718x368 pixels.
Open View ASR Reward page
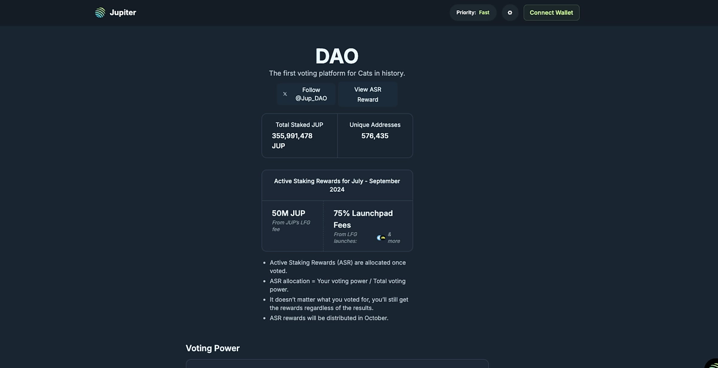click(367, 94)
